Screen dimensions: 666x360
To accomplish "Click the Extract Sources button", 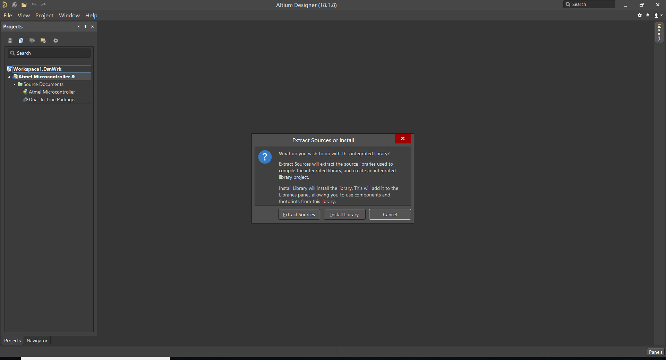I will (299, 214).
